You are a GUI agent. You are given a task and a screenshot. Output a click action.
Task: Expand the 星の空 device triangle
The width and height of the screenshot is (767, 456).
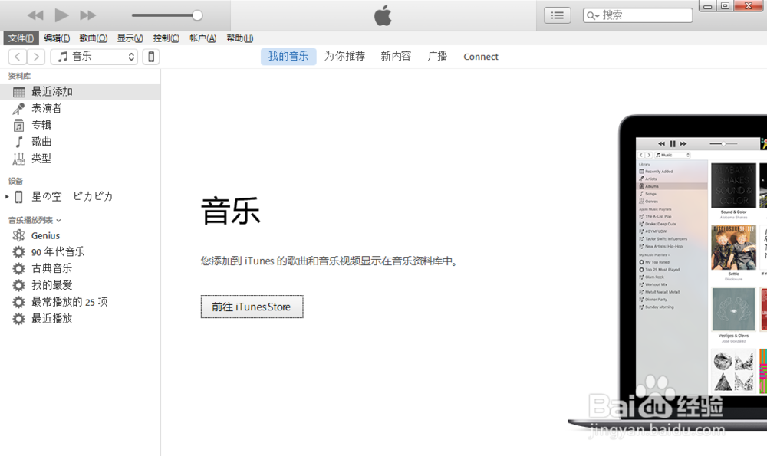click(x=7, y=196)
